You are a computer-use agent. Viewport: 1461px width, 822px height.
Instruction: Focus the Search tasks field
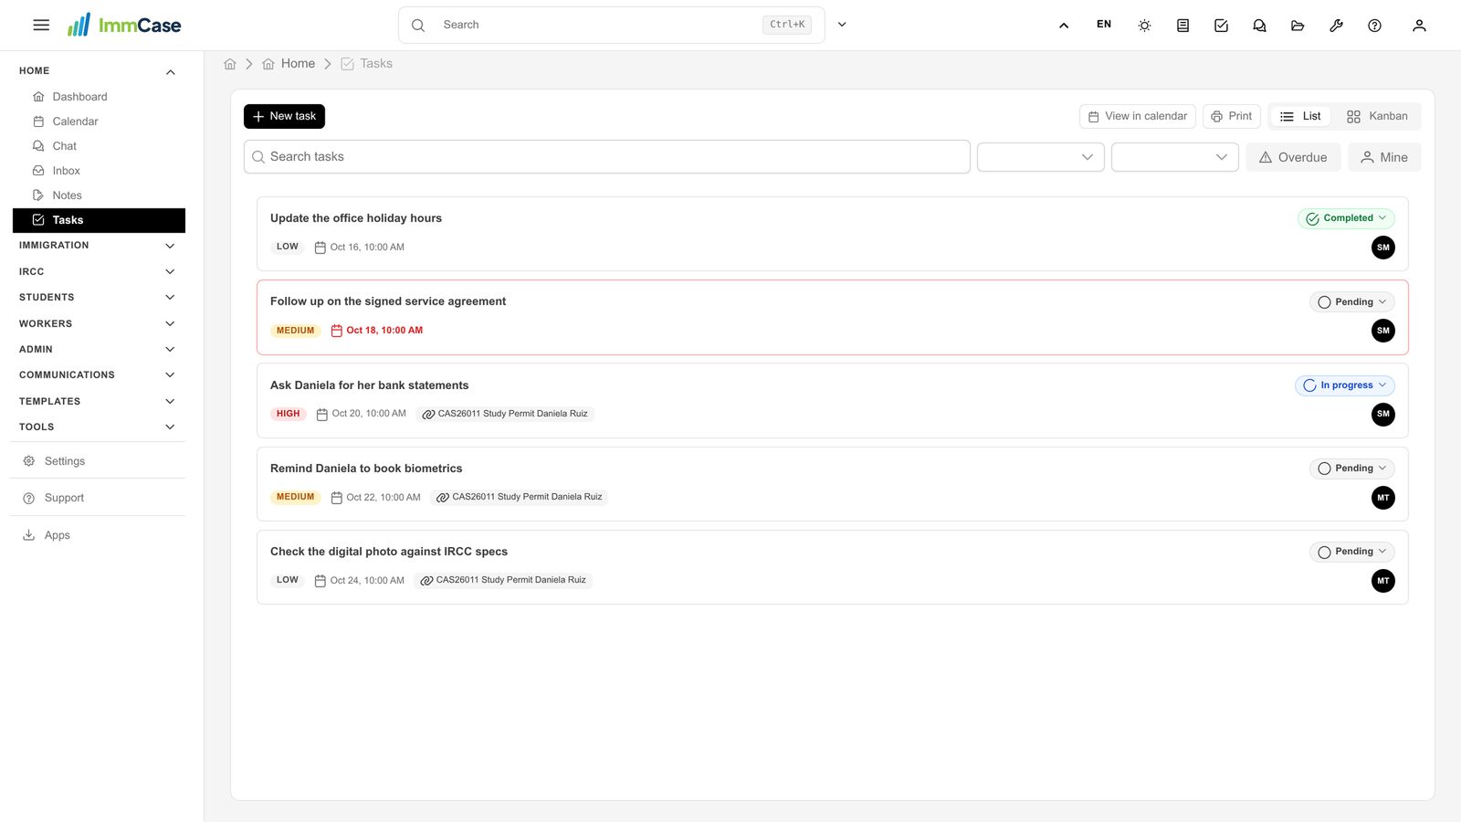606,157
